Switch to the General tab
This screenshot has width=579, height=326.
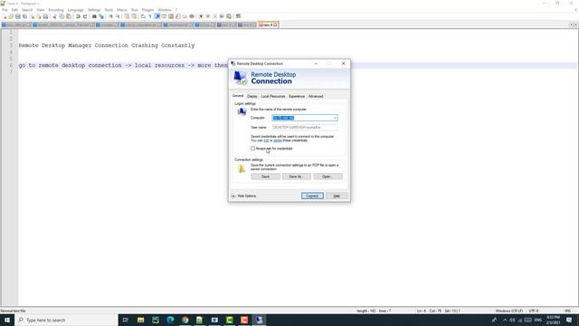coord(238,96)
